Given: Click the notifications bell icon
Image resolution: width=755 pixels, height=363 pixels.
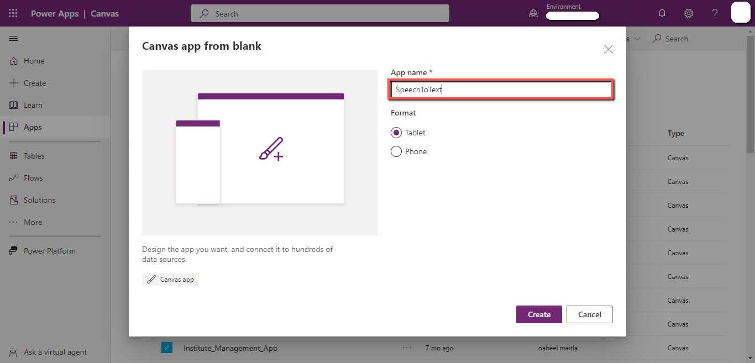Looking at the screenshot, I should pos(662,13).
